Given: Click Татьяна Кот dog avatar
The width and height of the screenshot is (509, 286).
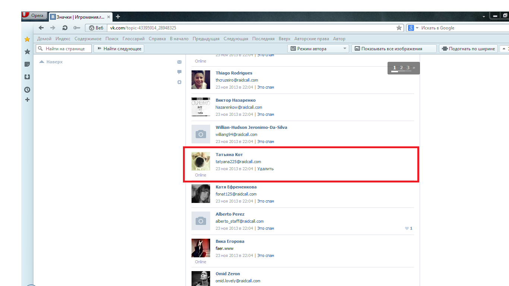Looking at the screenshot, I should point(201,161).
